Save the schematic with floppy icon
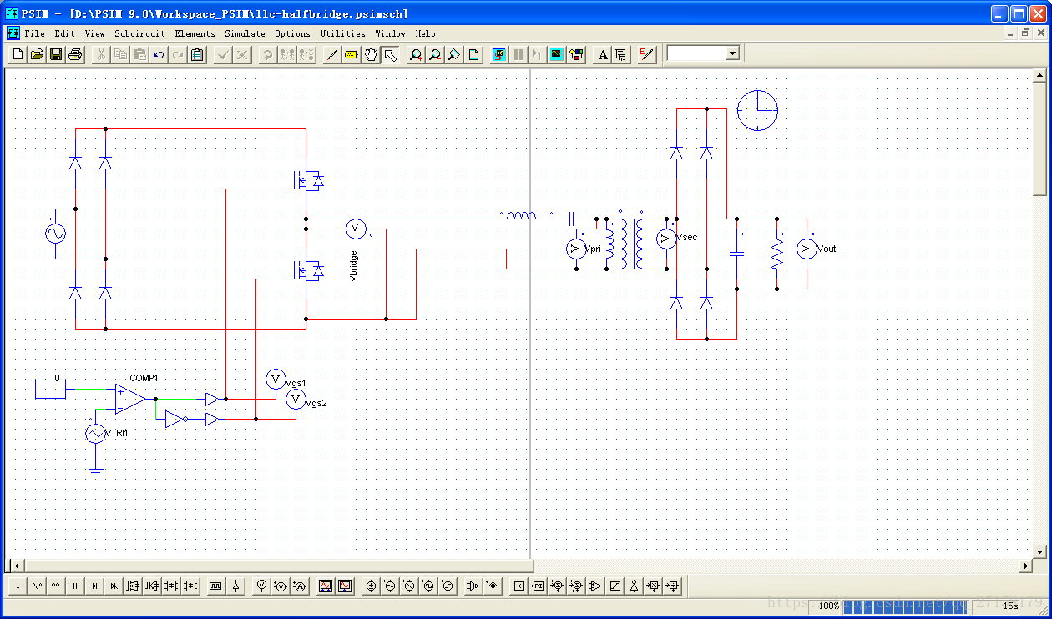Viewport: 1052px width, 619px height. (55, 54)
